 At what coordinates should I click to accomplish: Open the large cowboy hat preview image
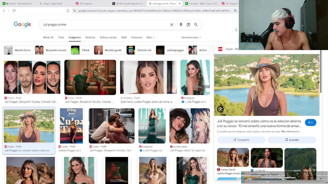(x=267, y=85)
